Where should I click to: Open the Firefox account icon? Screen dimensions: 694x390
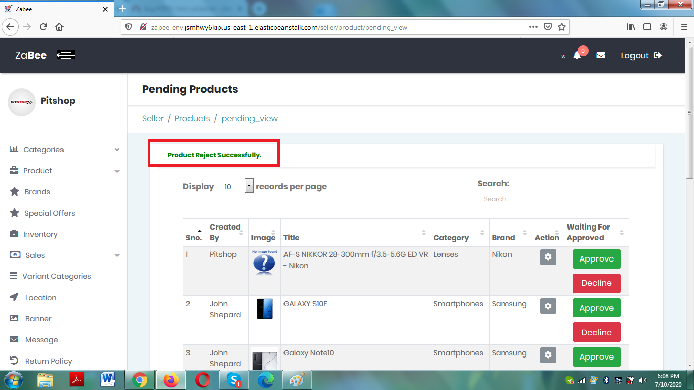pyautogui.click(x=664, y=27)
